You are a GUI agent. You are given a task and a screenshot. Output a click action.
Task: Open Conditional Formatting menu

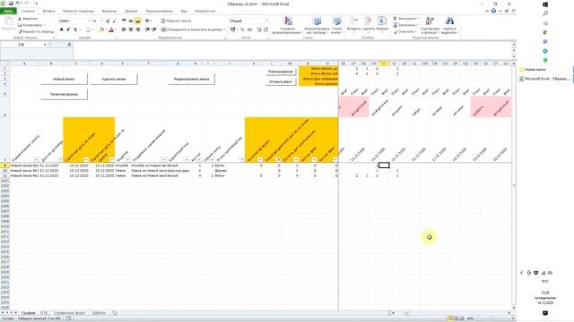[288, 25]
